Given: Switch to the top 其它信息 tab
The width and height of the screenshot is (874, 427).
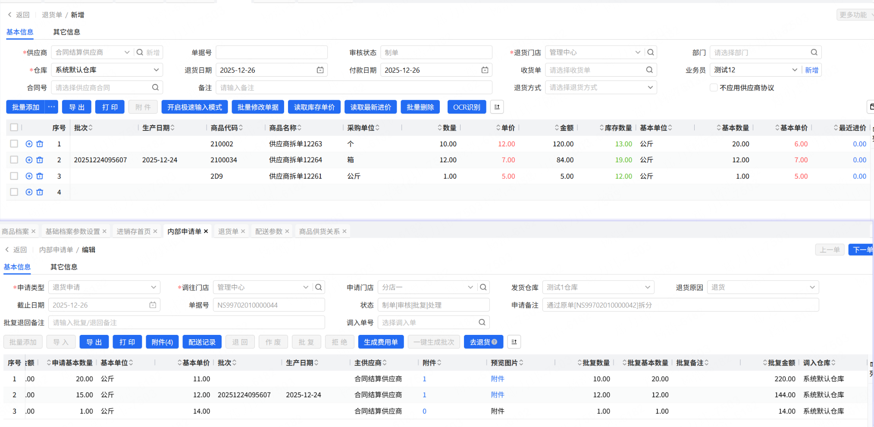Looking at the screenshot, I should tap(66, 32).
